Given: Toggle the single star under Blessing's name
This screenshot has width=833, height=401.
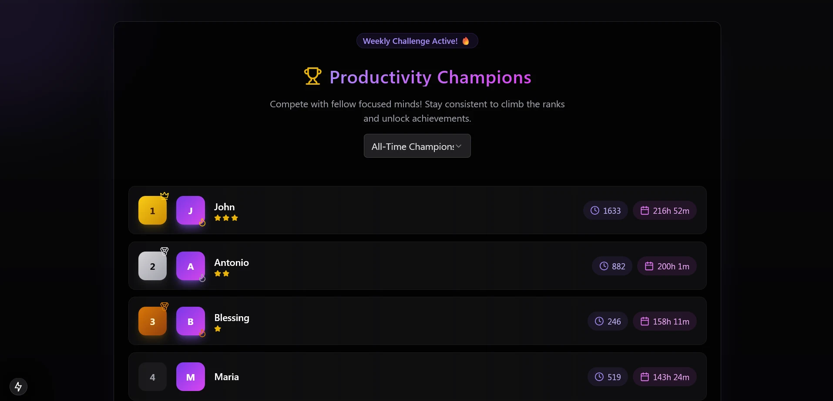Looking at the screenshot, I should (217, 329).
